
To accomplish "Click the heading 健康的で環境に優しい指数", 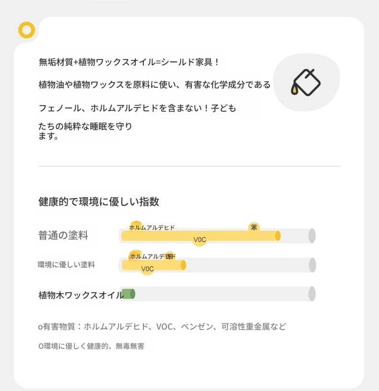I will pos(99,201).
